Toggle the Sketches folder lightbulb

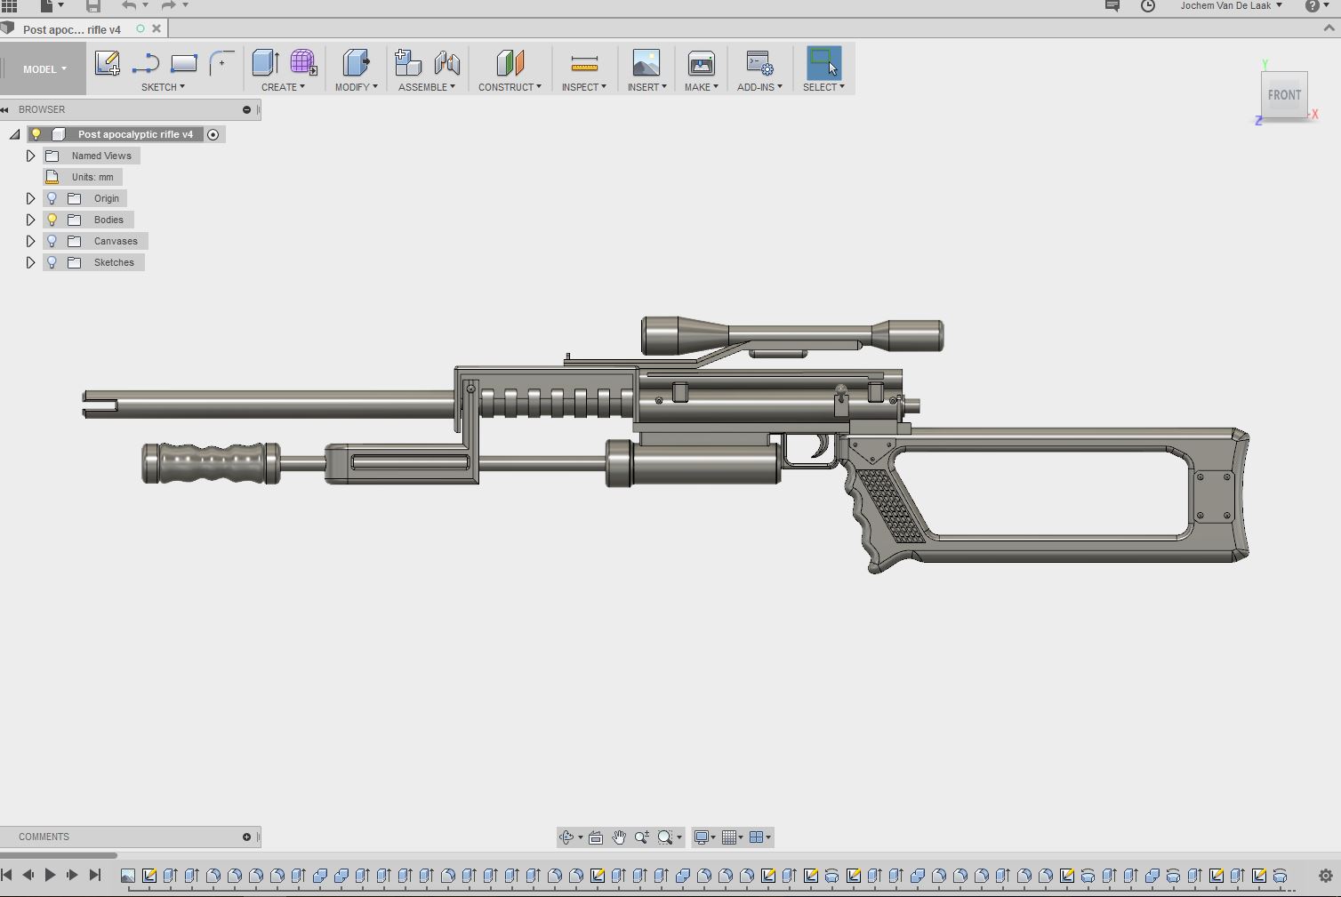[52, 262]
